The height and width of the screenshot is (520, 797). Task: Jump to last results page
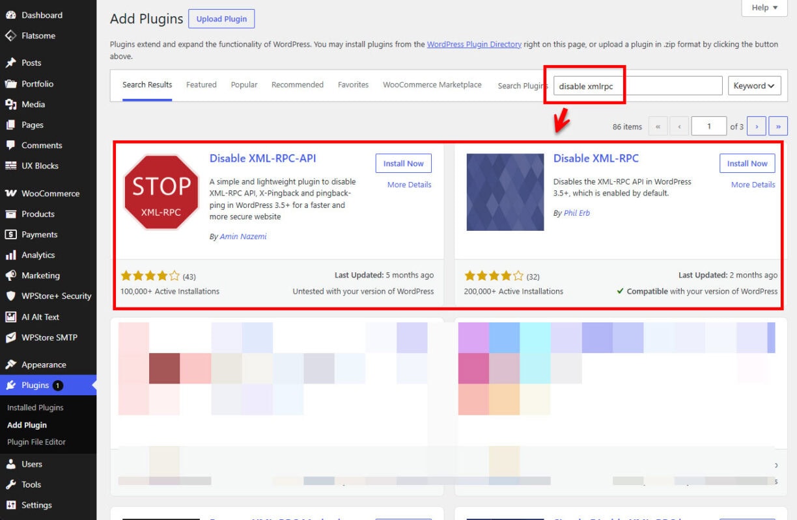coord(778,127)
